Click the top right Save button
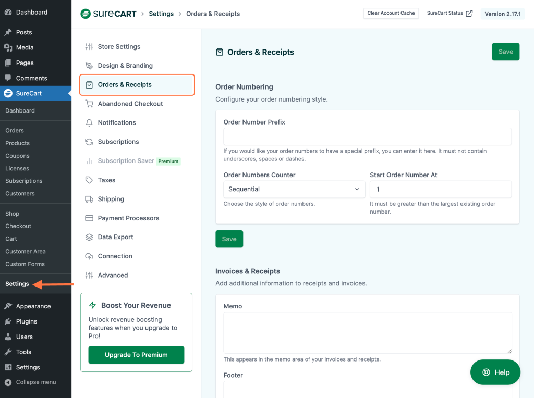 click(x=505, y=52)
